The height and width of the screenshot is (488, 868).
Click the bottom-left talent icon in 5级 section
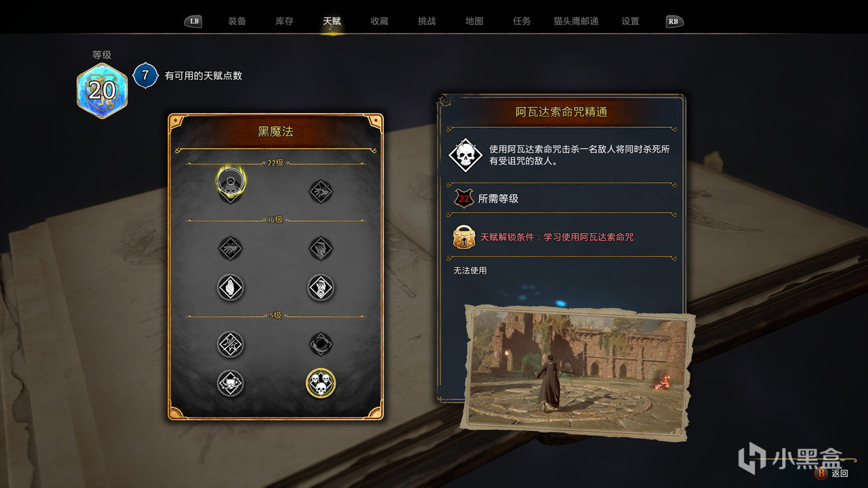[231, 384]
